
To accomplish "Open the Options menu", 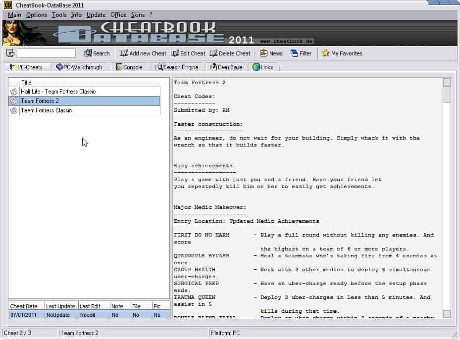I will [36, 15].
